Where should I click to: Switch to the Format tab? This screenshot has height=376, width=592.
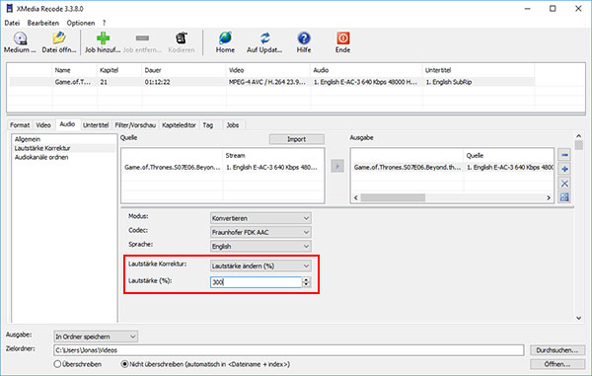tap(20, 125)
